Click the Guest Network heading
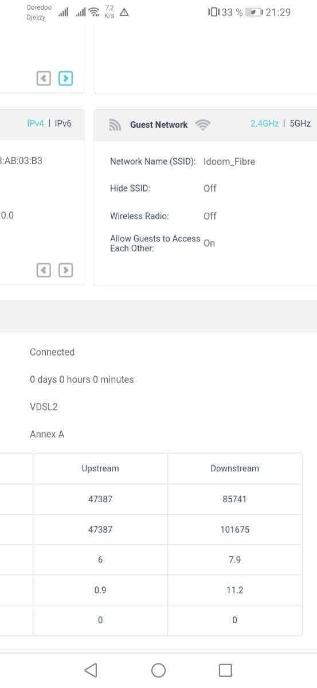 click(x=159, y=124)
